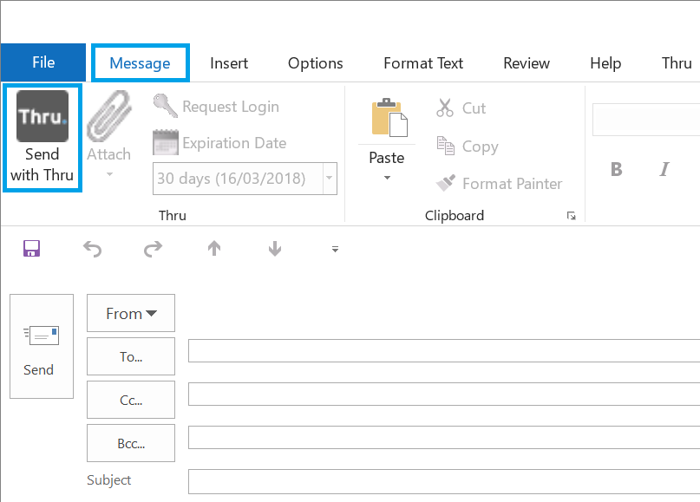Viewport: 700px width, 502px height.
Task: Toggle Italic formatting
Action: pyautogui.click(x=664, y=169)
